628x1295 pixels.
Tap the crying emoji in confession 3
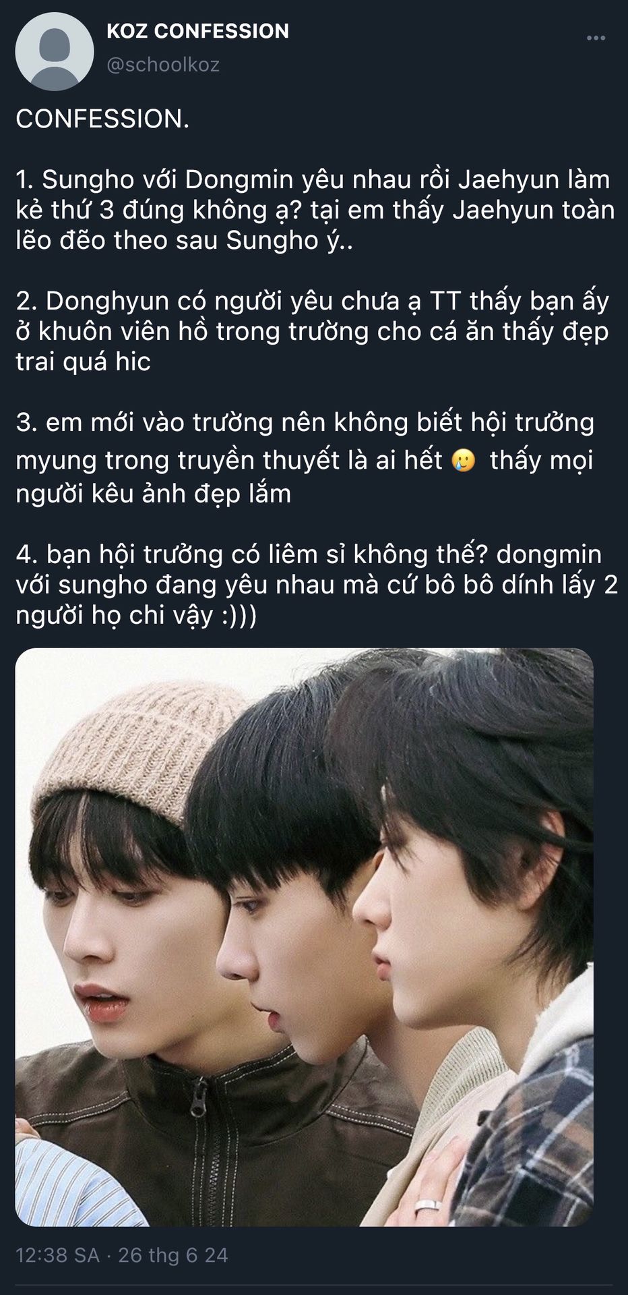[464, 461]
